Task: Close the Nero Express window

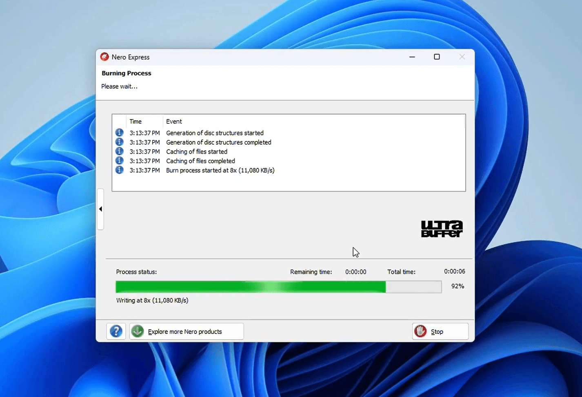Action: click(x=462, y=57)
